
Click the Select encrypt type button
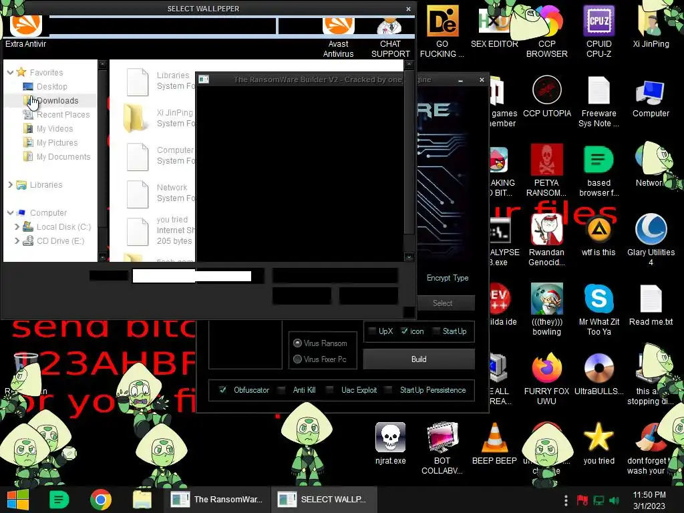[442, 303]
